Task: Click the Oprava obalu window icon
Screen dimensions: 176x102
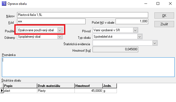Action: click(x=4, y=3)
